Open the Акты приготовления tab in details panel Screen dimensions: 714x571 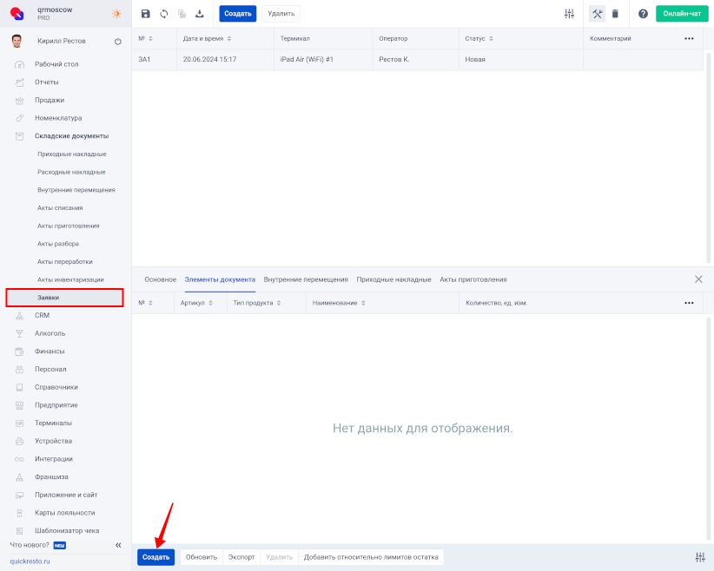pyautogui.click(x=473, y=279)
